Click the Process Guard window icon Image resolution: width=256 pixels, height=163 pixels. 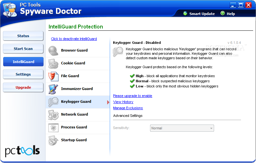[x=53, y=127]
